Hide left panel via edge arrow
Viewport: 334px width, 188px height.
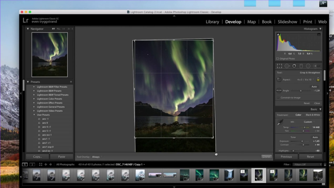point(21,93)
